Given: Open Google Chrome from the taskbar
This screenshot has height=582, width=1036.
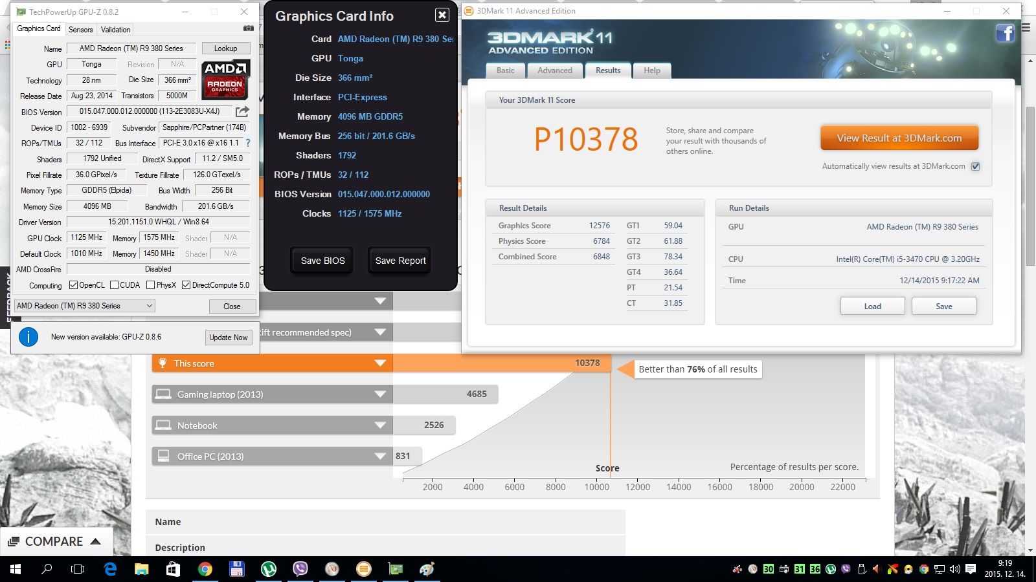Looking at the screenshot, I should click(x=205, y=569).
